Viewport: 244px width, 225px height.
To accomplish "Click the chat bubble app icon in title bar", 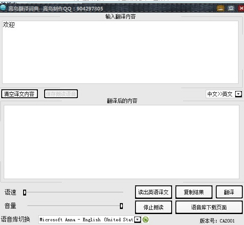I will [3, 8].
